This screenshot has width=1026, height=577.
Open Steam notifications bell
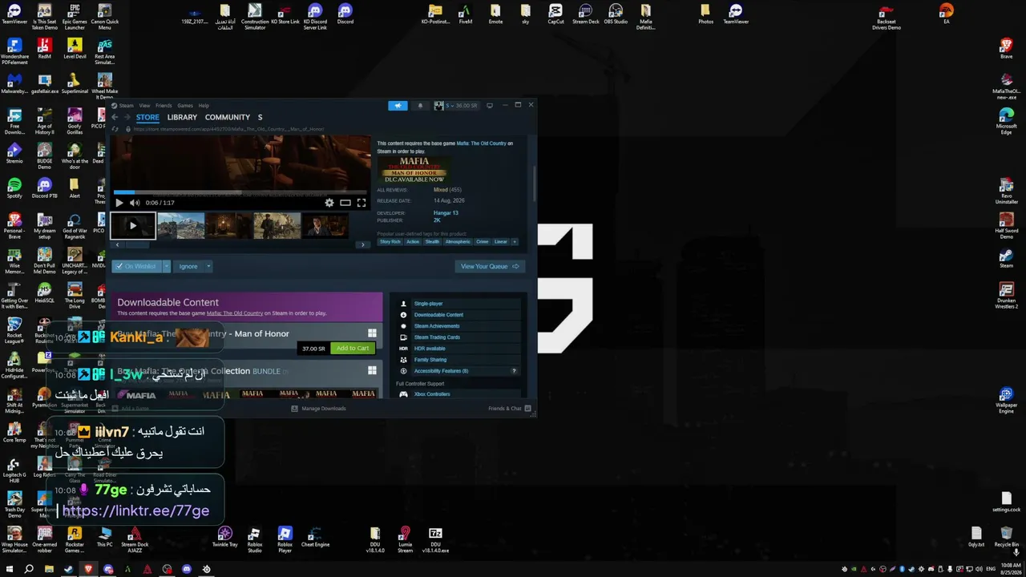tap(420, 106)
